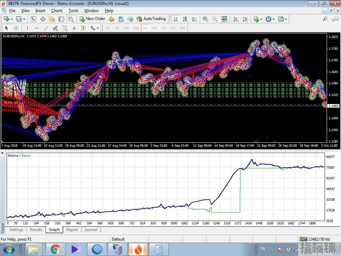Select the Crosshair tool
Screen dimensions: 341x256
(16, 28)
